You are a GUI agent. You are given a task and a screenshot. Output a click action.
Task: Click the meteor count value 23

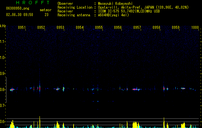[x=47, y=15]
